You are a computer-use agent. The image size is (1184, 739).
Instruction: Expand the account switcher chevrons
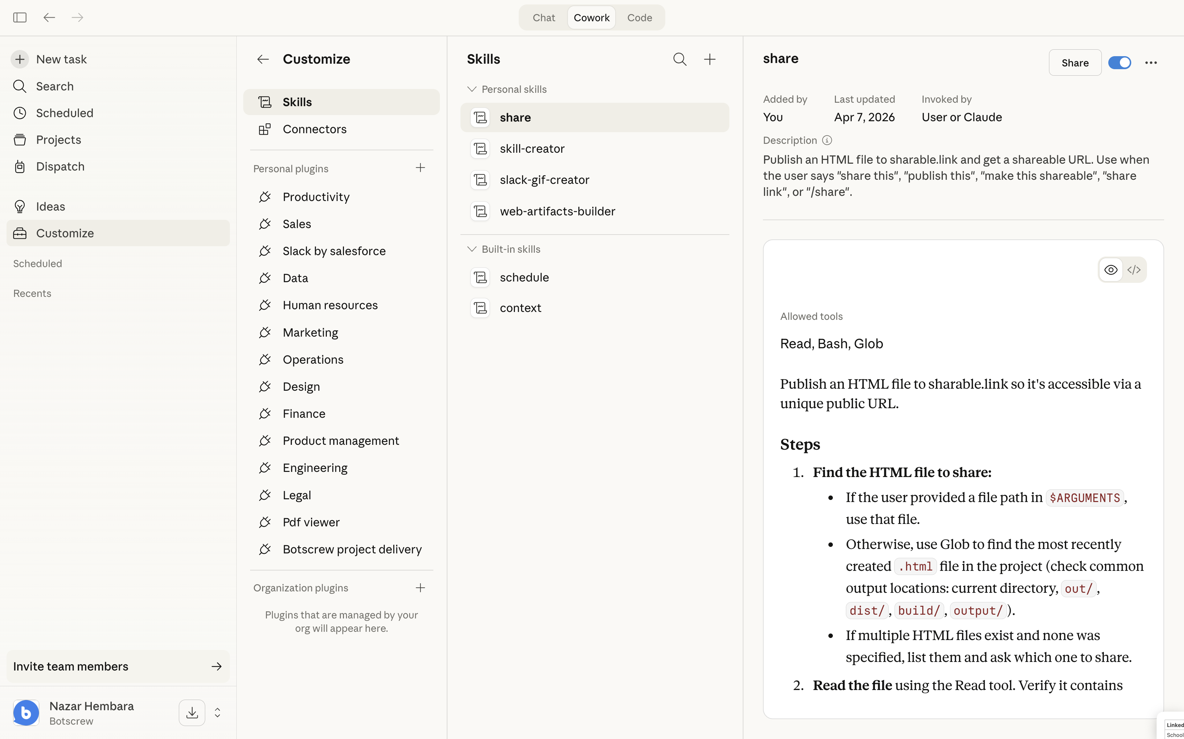(x=218, y=713)
